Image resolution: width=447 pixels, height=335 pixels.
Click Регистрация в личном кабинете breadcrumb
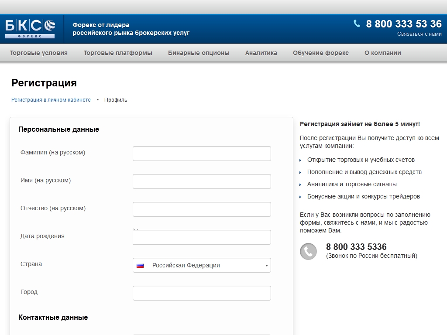coord(51,100)
